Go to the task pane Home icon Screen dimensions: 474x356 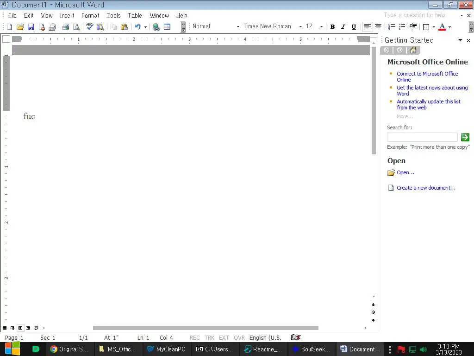click(413, 50)
